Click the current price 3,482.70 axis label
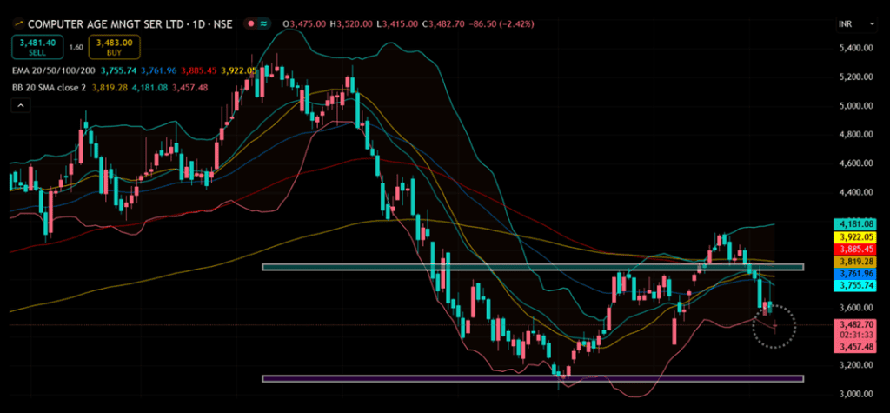The height and width of the screenshot is (413, 890). 855,325
